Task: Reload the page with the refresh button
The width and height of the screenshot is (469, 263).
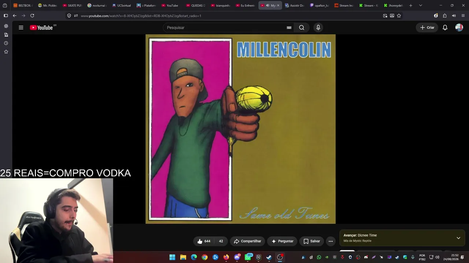Action: pyautogui.click(x=32, y=16)
